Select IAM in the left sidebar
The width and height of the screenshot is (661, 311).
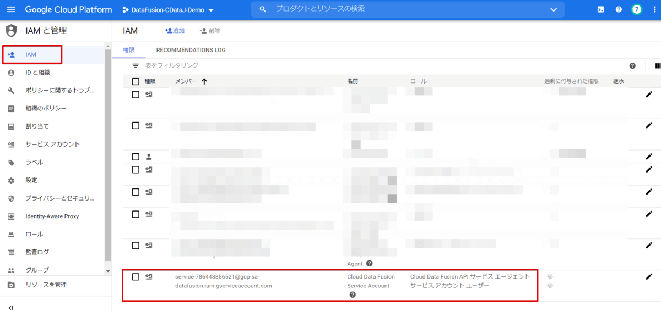(52, 54)
